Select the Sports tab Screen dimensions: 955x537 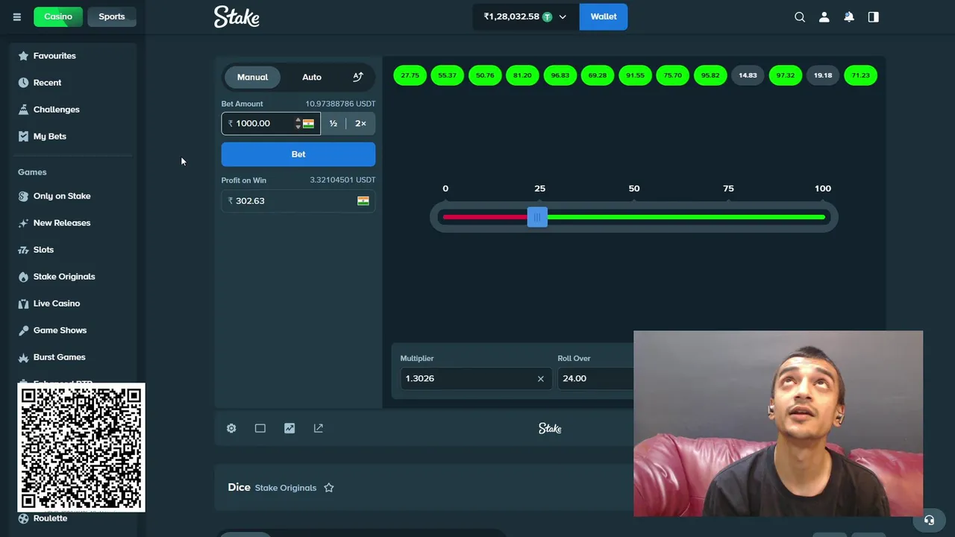(x=112, y=16)
